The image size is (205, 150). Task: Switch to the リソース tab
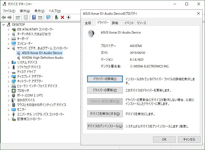(141, 23)
